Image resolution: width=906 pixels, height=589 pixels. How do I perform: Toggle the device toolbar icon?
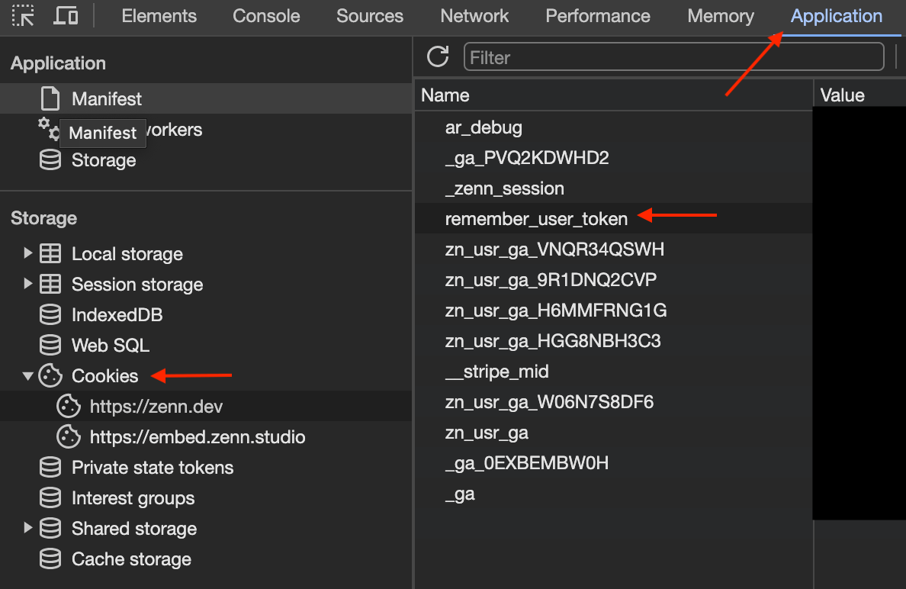(66, 16)
